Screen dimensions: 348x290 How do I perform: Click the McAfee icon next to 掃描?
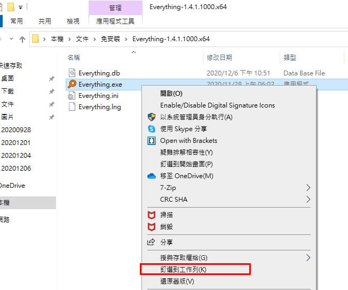[x=152, y=215]
